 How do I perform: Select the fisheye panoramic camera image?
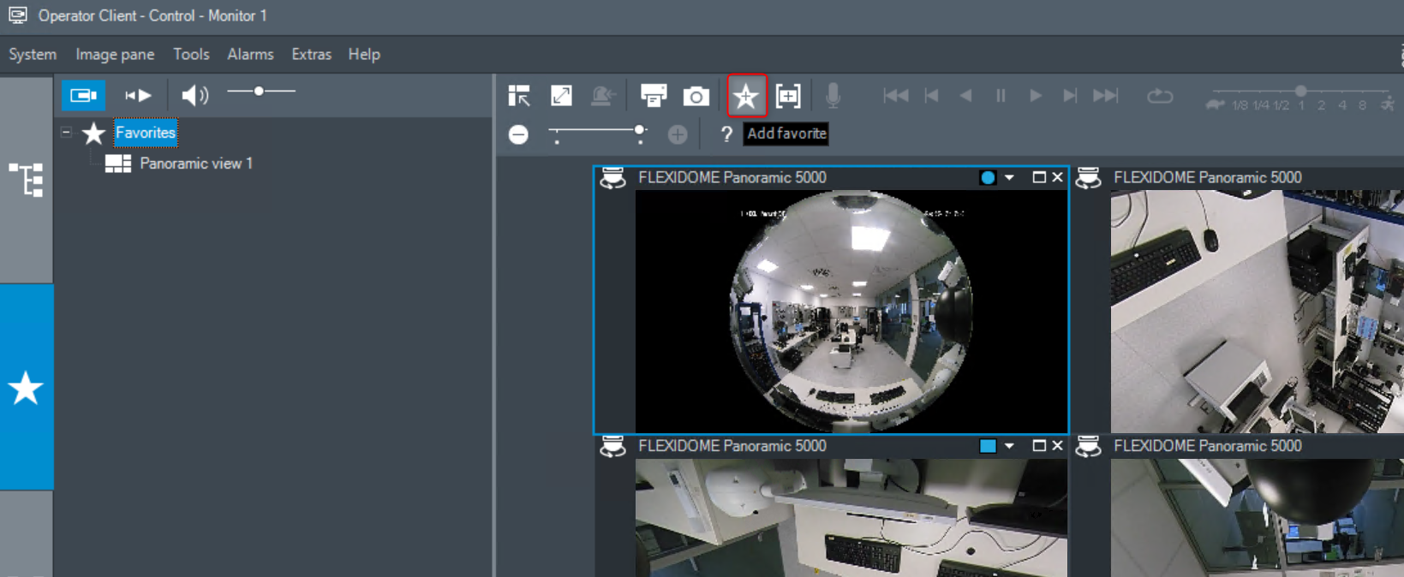click(851, 312)
